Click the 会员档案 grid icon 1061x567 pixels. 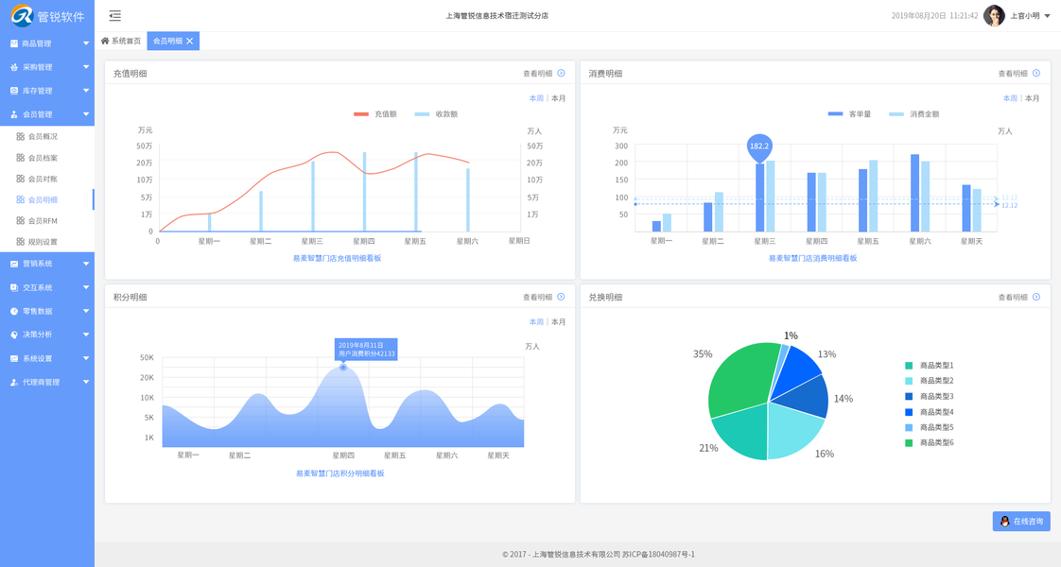click(x=20, y=158)
